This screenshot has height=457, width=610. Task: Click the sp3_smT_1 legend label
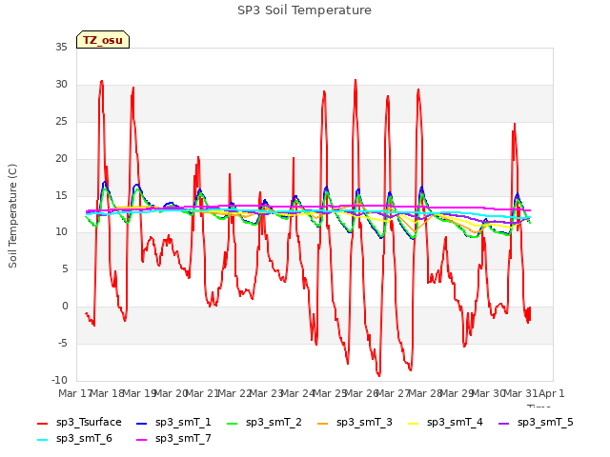(x=183, y=422)
